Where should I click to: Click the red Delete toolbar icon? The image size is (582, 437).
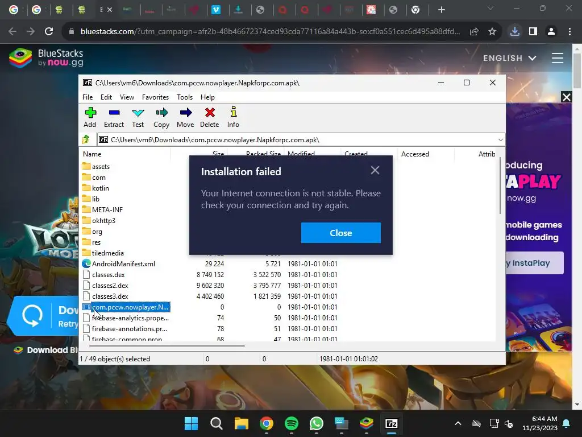pos(210,117)
